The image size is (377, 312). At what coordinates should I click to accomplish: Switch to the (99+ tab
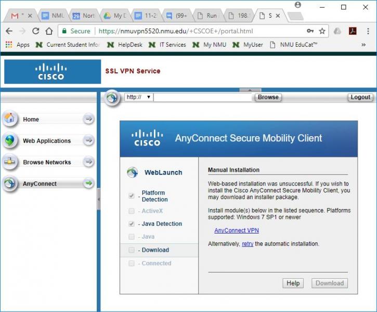tap(177, 16)
